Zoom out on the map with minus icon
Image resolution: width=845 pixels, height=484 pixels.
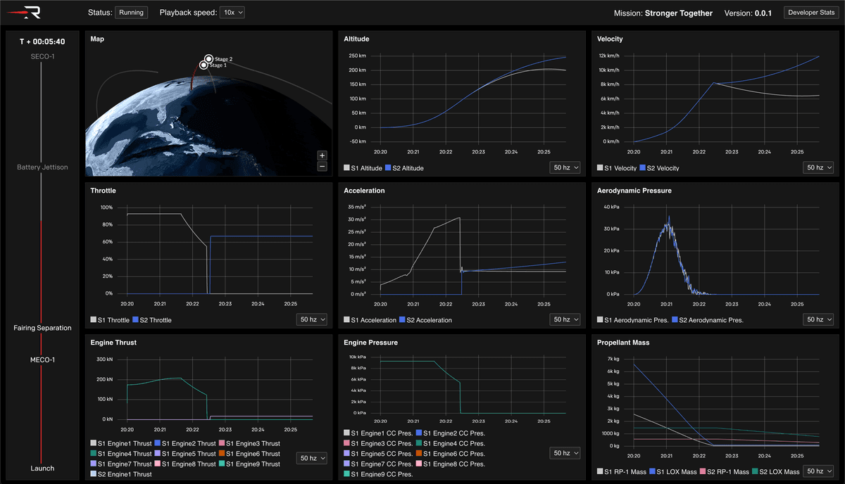click(322, 167)
